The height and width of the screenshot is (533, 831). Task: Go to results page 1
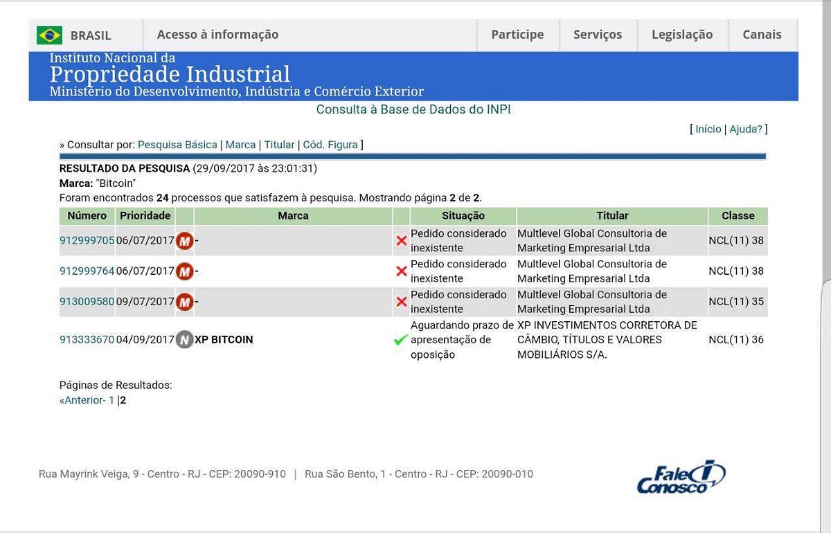[x=111, y=400]
